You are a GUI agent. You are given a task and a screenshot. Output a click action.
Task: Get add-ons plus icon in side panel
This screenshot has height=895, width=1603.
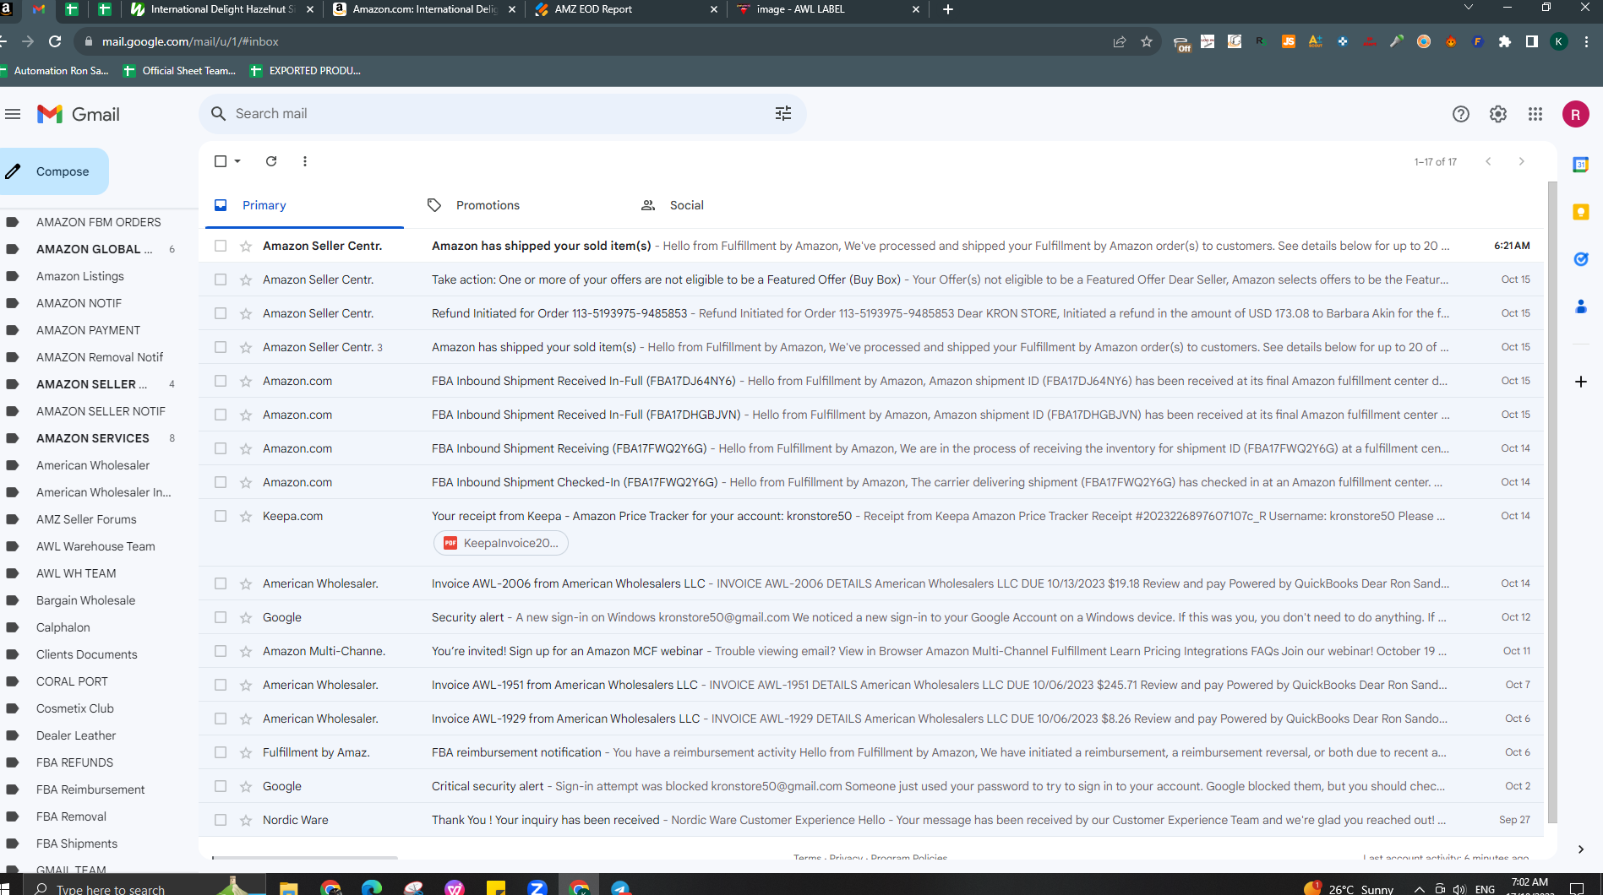tap(1581, 382)
